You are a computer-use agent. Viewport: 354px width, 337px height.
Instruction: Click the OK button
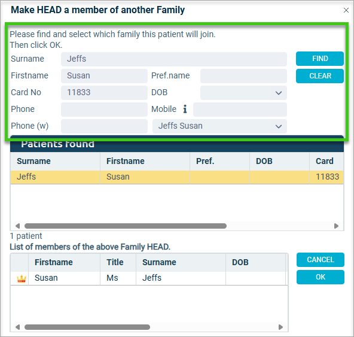pyautogui.click(x=321, y=277)
